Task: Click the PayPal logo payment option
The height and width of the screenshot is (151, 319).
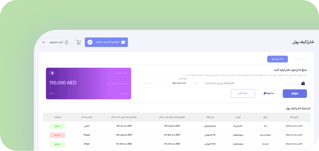Action: pos(269,94)
